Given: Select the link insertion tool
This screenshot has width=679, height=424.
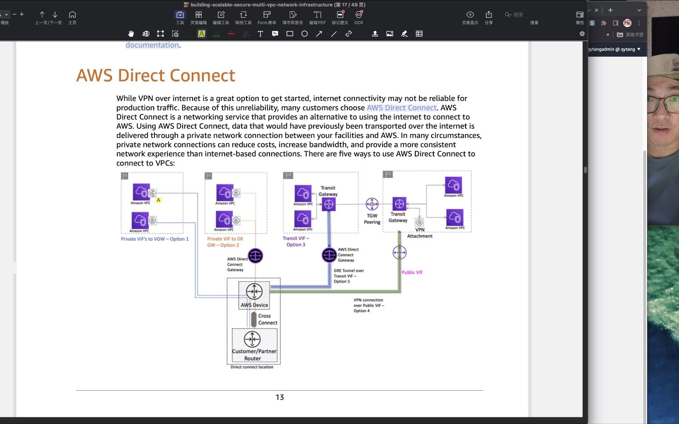Looking at the screenshot, I should pyautogui.click(x=349, y=34).
